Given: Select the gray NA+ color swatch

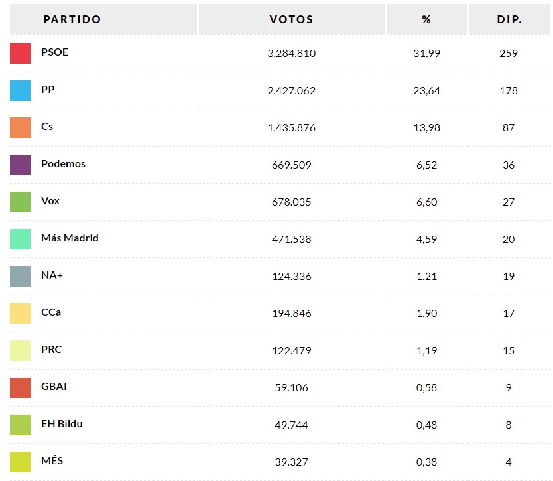Looking at the screenshot, I should coord(20,276).
